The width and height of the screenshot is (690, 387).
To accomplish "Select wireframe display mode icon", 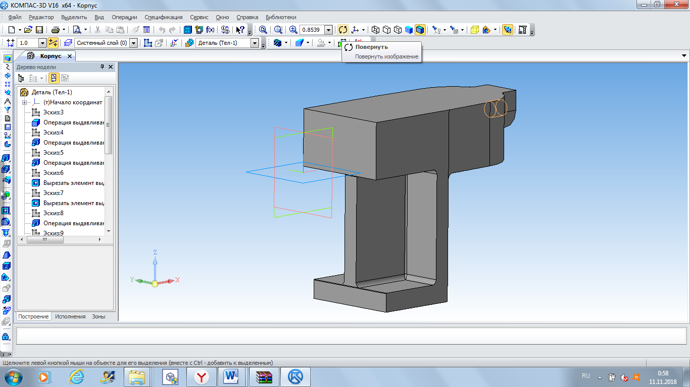I will (x=375, y=30).
